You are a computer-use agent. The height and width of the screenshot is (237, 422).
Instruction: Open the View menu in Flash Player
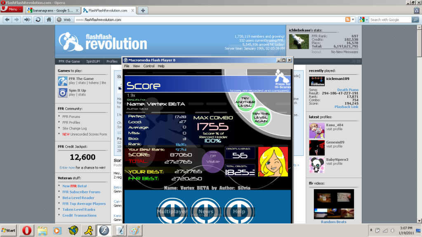click(136, 66)
